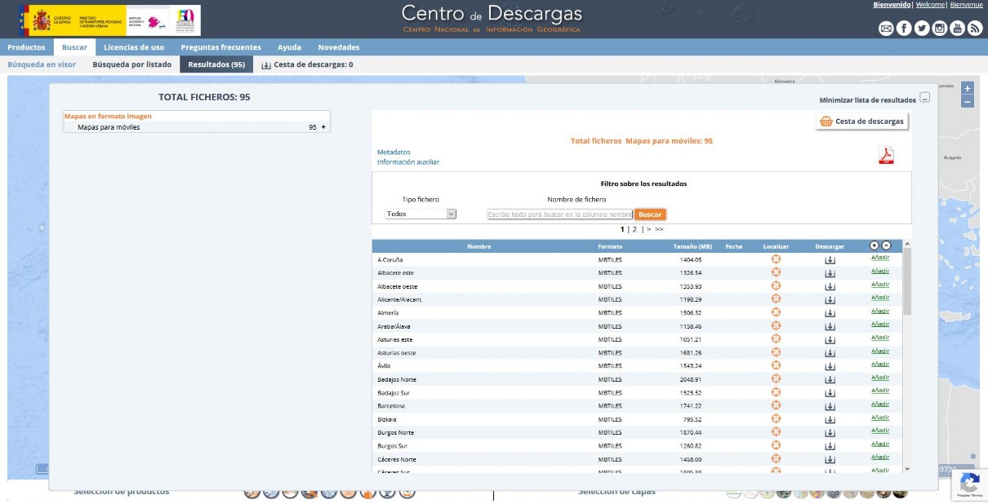Click the Cesta de descargas button
This screenshot has width=988, height=504.
pyautogui.click(x=862, y=122)
